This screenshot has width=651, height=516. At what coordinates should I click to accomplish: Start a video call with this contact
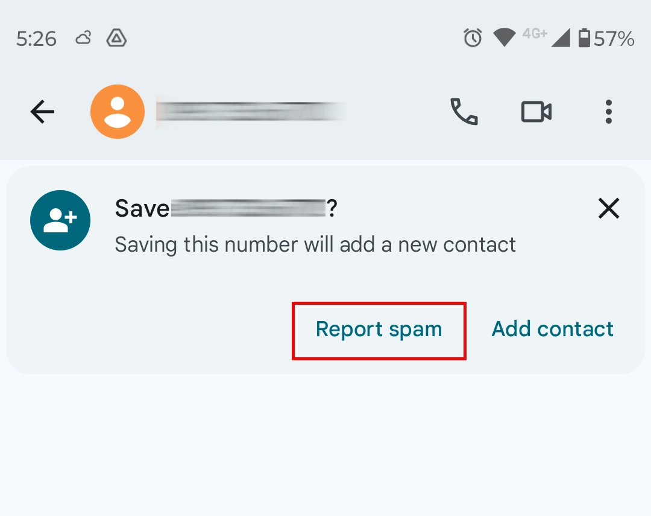(536, 112)
